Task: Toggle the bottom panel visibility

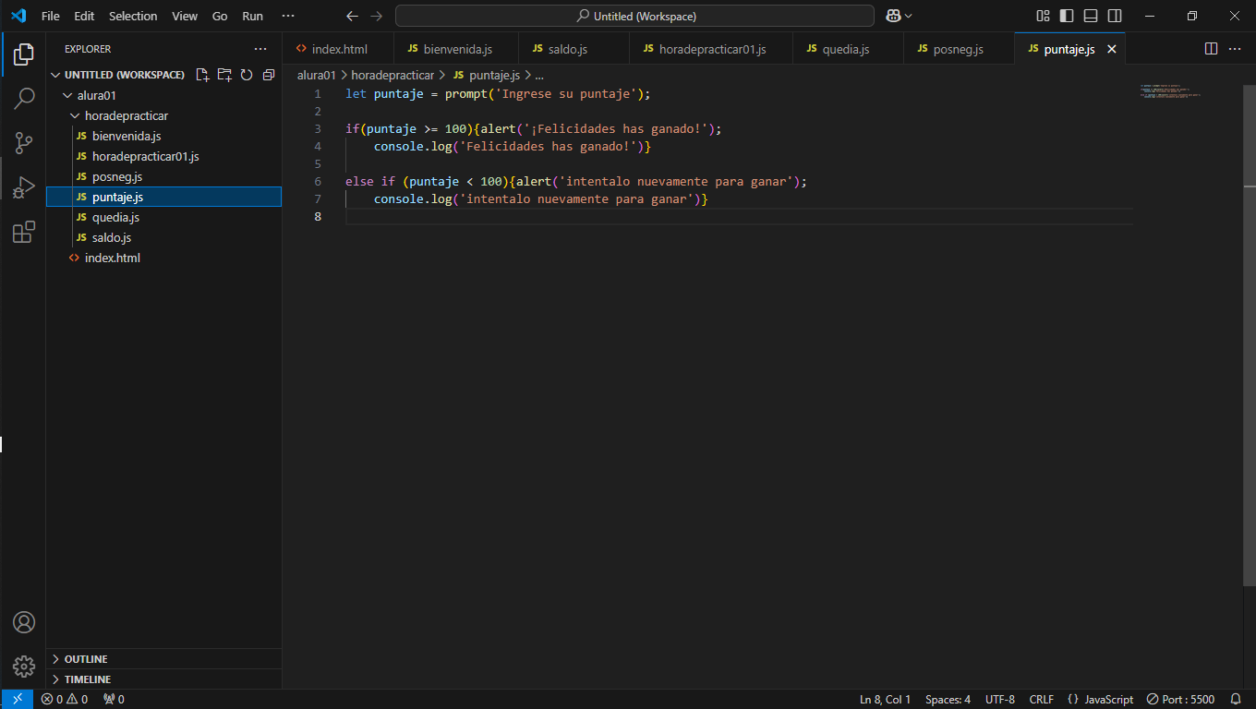Action: [x=1091, y=16]
